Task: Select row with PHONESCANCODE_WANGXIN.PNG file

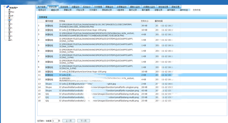Action: [x=132, y=25]
